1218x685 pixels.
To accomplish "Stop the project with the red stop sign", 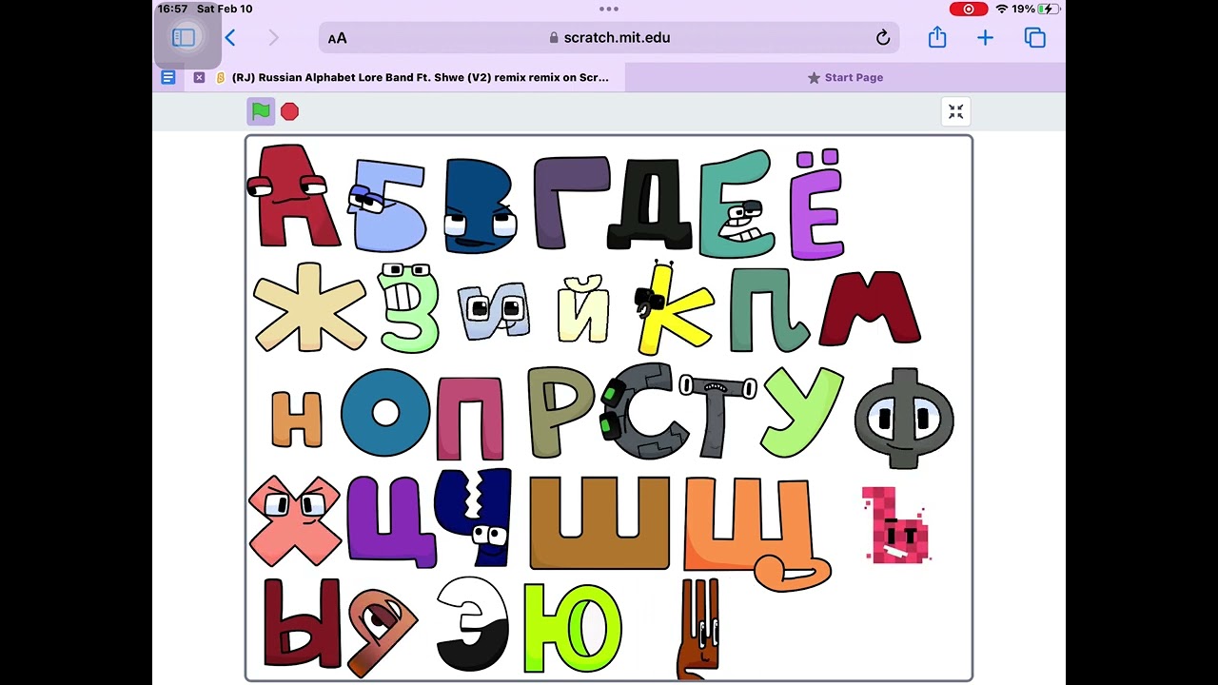I will (x=290, y=111).
